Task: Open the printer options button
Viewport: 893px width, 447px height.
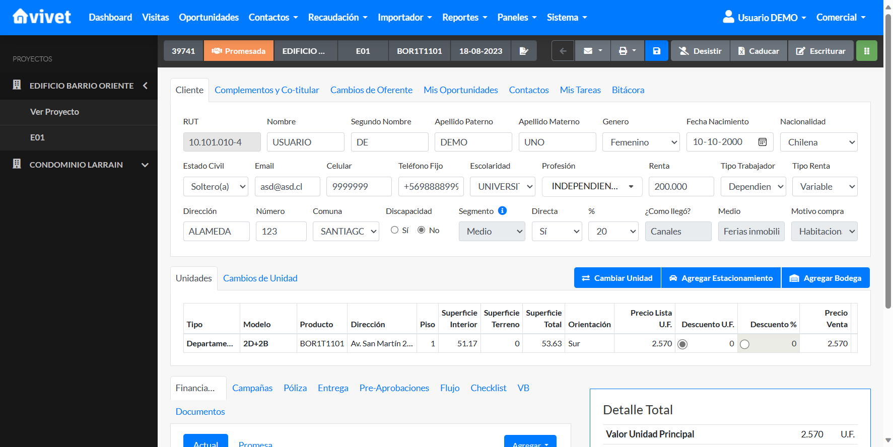Action: pyautogui.click(x=627, y=51)
